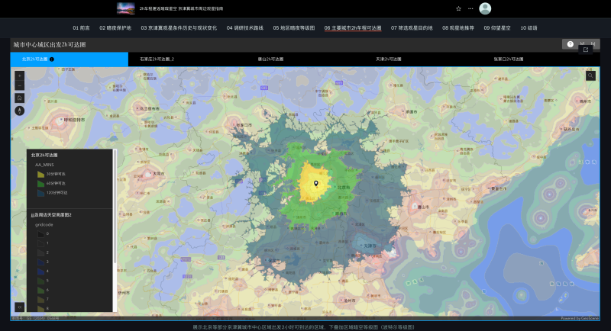
Task: Click 天津市 label on the map
Action: point(370,246)
